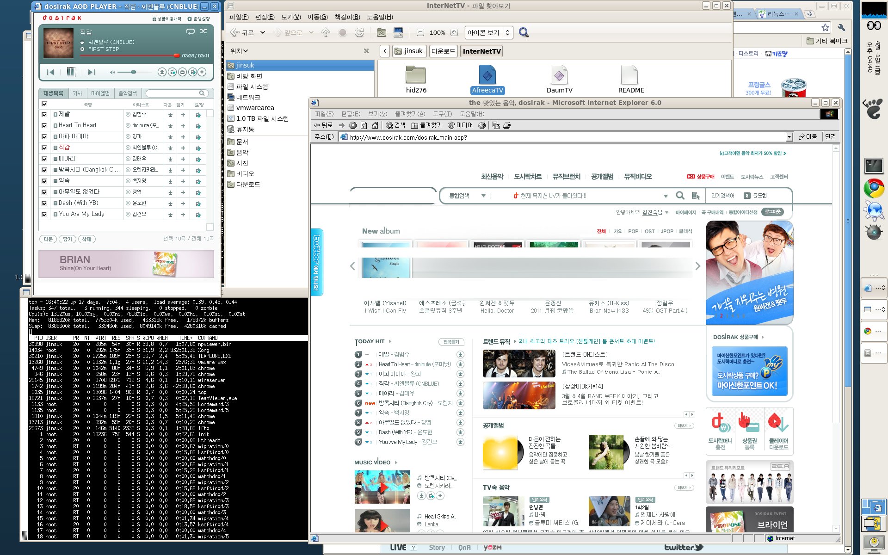
Task: Open 이동(G) menu in InterNetTV file browser
Action: tap(317, 17)
